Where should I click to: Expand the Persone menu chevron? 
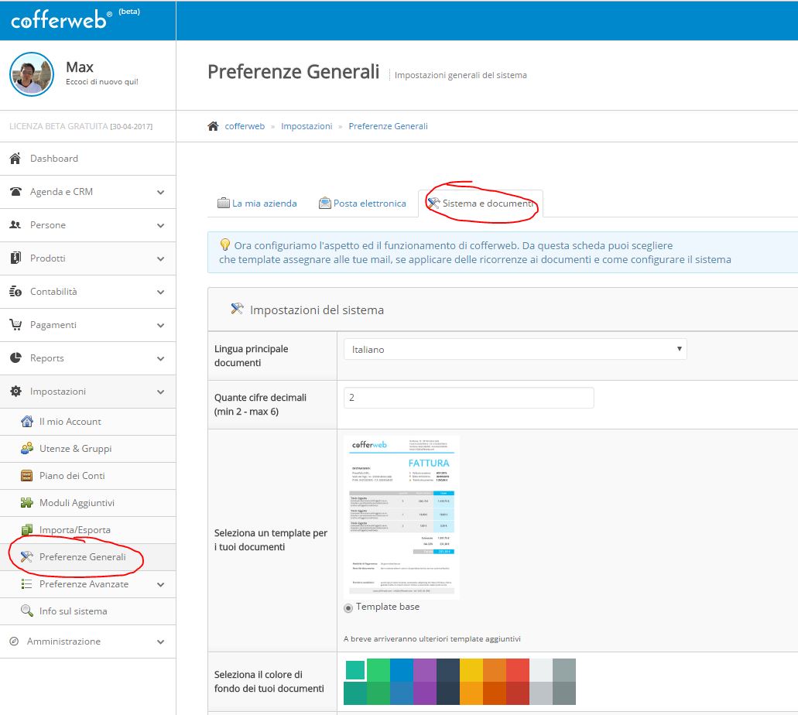(x=161, y=225)
